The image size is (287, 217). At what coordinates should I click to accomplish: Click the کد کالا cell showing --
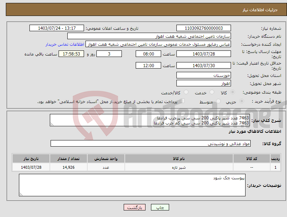coord(252,167)
